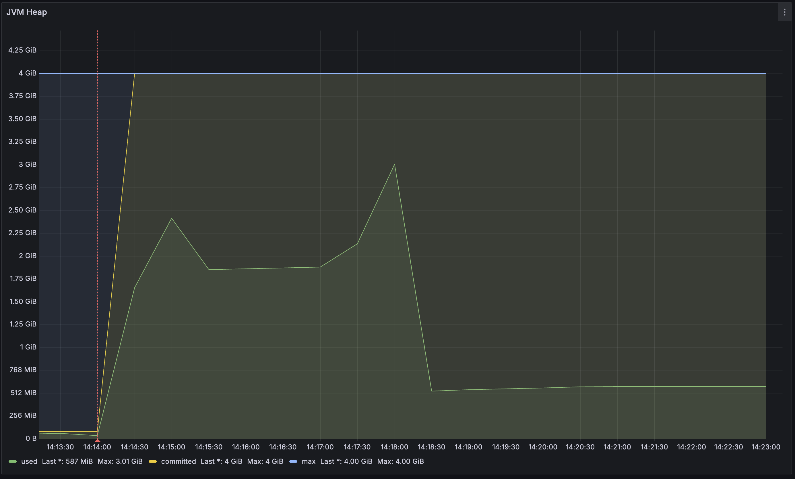
Task: Click the used data point at 14:17:30
Action: pyautogui.click(x=357, y=244)
